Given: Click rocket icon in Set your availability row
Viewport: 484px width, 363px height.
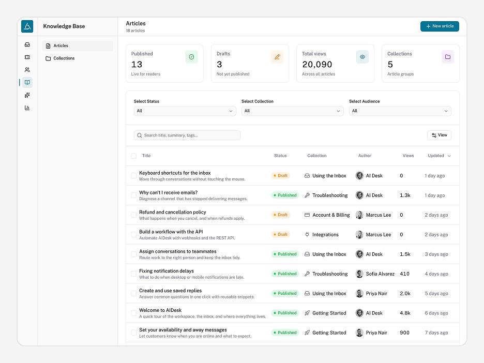Looking at the screenshot, I should point(307,332).
